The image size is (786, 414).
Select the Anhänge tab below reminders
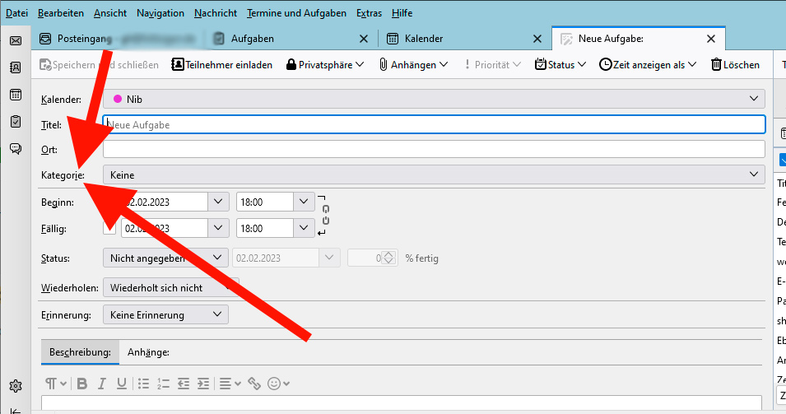click(148, 352)
